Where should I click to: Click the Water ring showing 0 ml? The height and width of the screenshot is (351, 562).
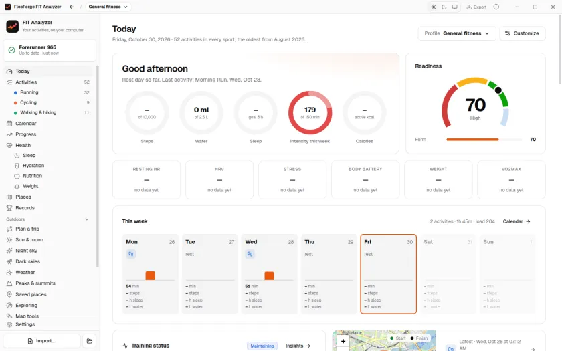click(201, 113)
